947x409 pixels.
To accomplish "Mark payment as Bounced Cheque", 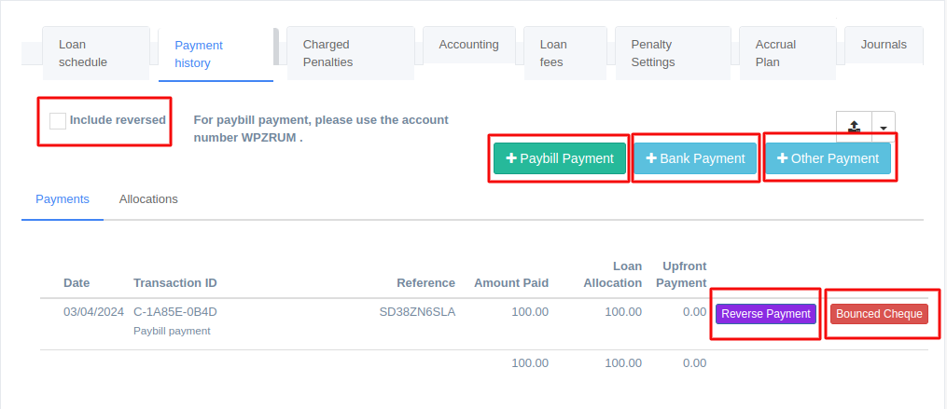I will [879, 314].
